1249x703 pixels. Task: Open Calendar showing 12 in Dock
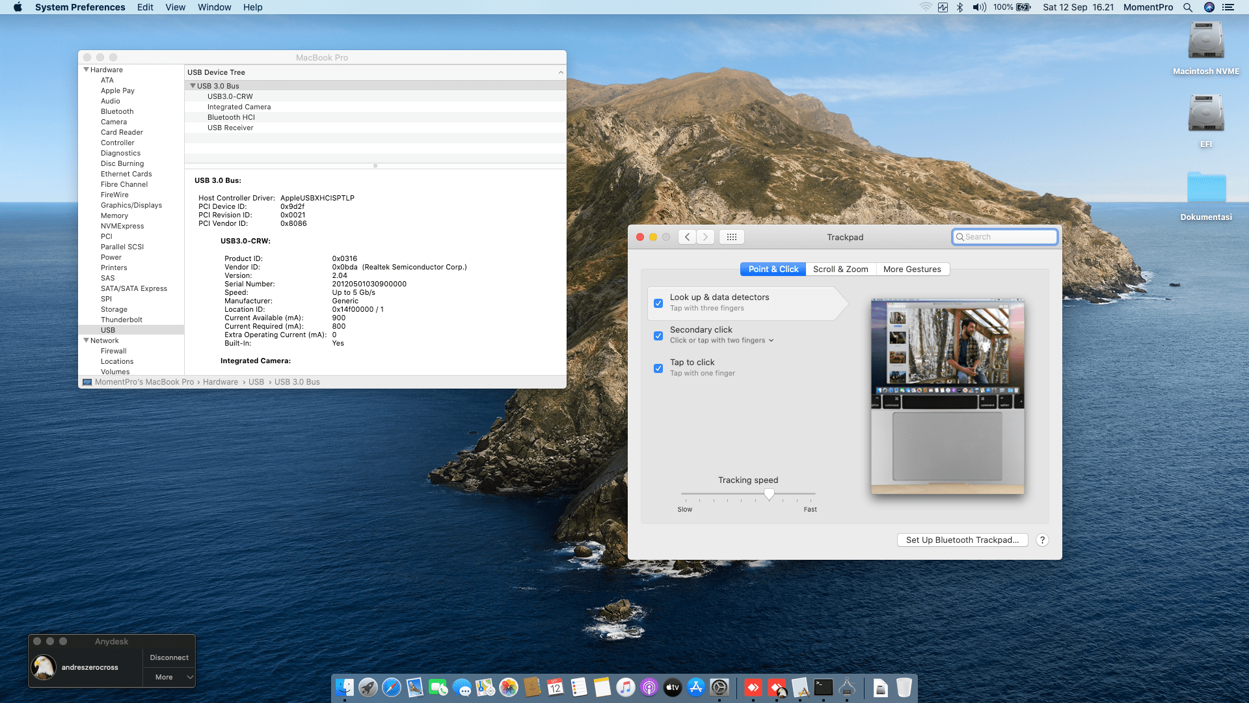coord(556,687)
